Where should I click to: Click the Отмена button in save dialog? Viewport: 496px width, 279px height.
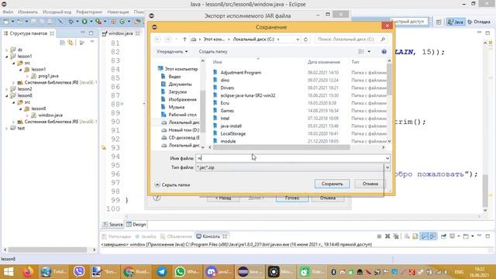(x=370, y=184)
